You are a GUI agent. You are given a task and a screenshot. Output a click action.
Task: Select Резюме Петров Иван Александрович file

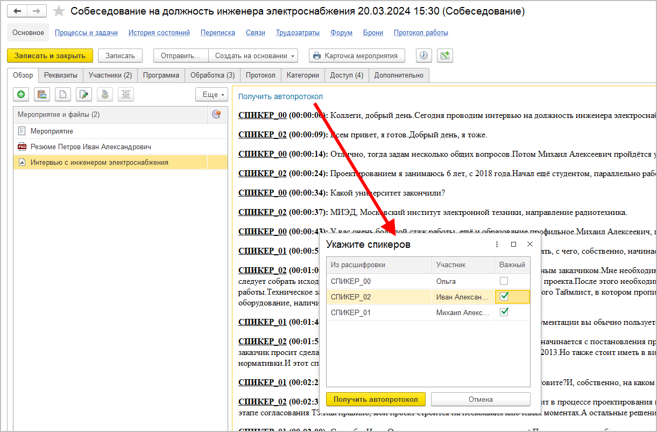click(90, 147)
